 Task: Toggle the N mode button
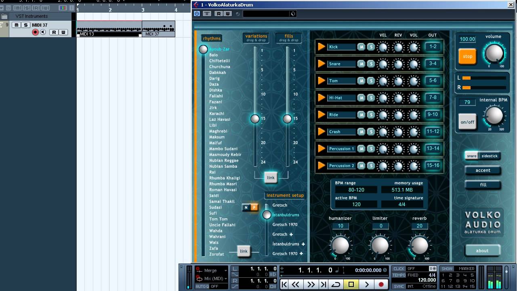(246, 207)
